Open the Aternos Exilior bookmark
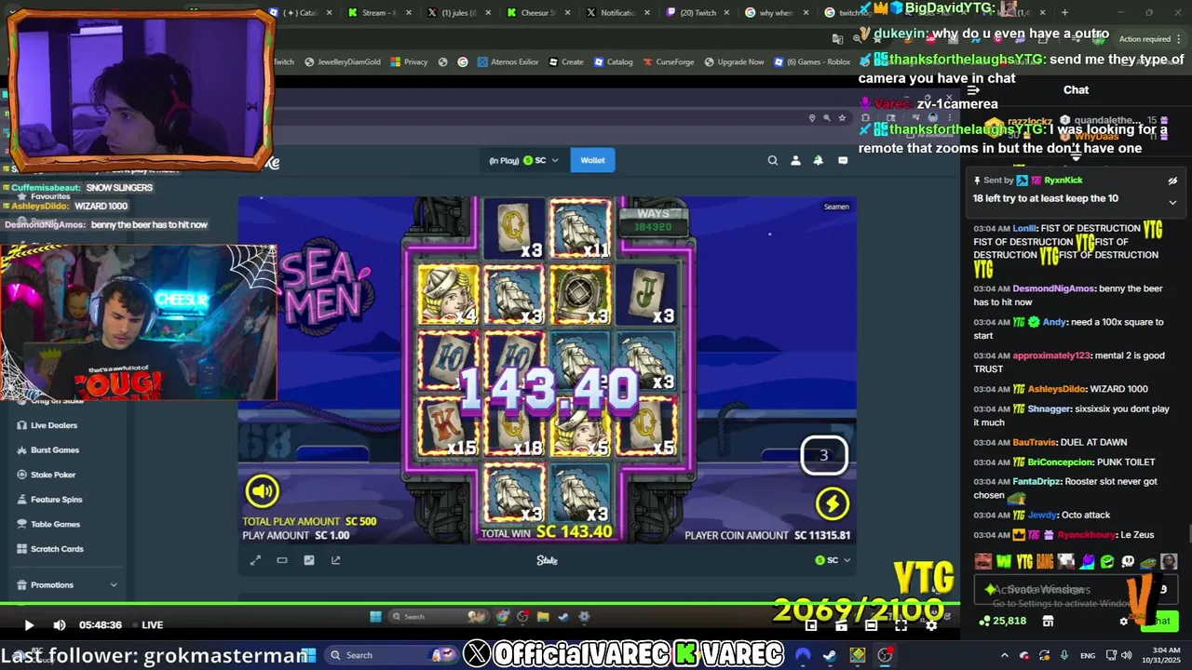The height and width of the screenshot is (670, 1192). pos(508,61)
